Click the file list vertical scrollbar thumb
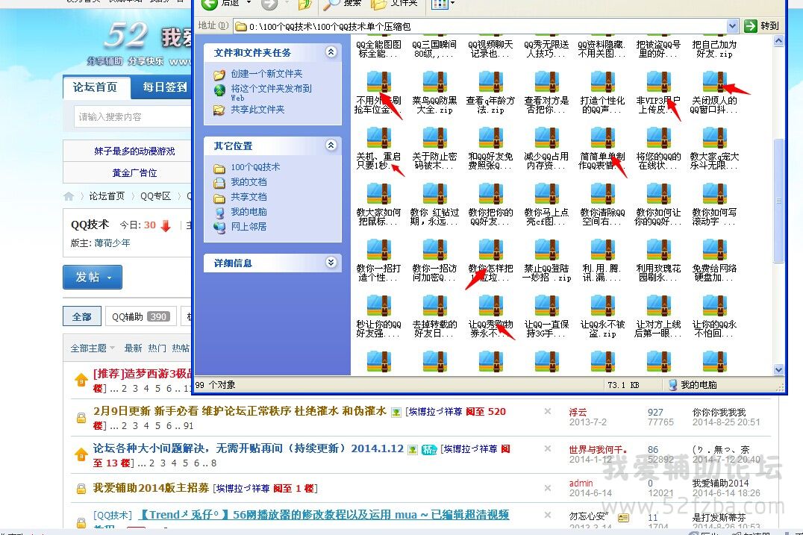The image size is (803, 535). [778, 201]
